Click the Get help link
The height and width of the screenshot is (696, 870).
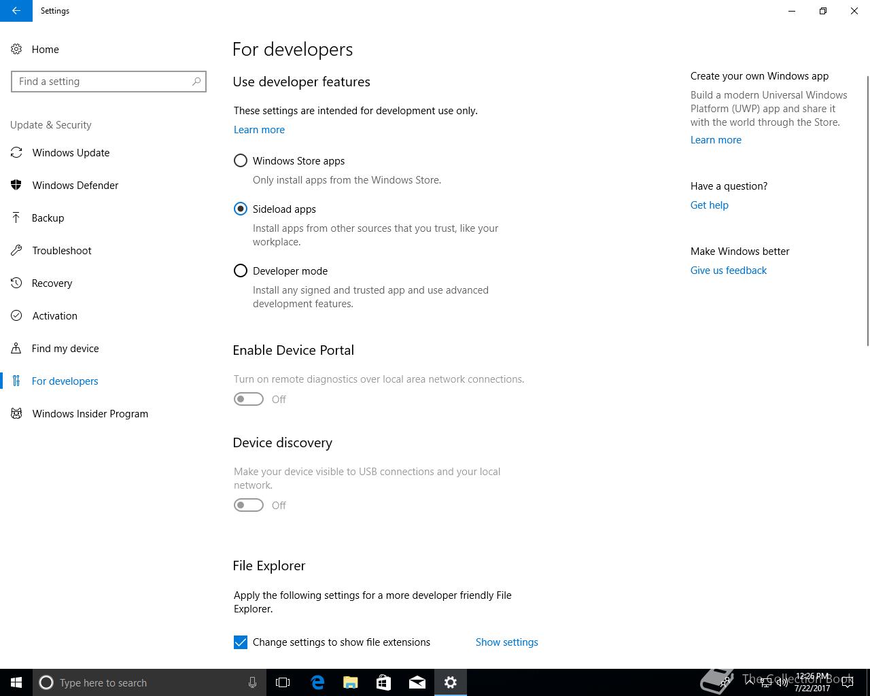[x=709, y=205]
